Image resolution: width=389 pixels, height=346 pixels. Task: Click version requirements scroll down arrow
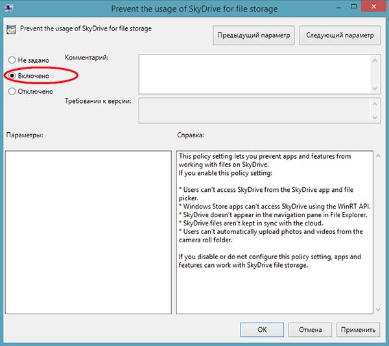click(x=375, y=118)
